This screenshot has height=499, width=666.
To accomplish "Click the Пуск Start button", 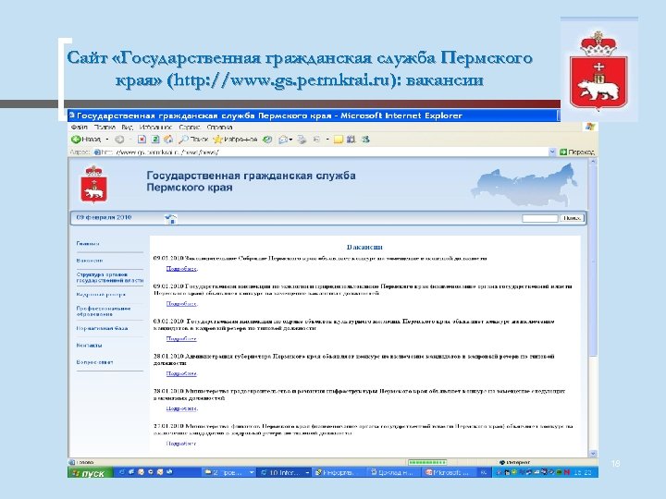I will click(x=90, y=473).
